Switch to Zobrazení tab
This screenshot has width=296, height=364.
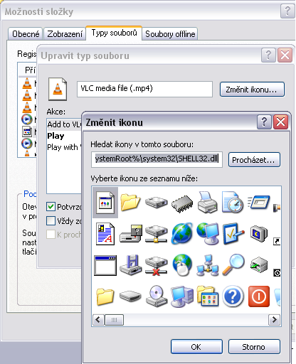[65, 34]
